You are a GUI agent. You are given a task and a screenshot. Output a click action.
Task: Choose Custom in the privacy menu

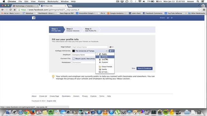click(105, 62)
